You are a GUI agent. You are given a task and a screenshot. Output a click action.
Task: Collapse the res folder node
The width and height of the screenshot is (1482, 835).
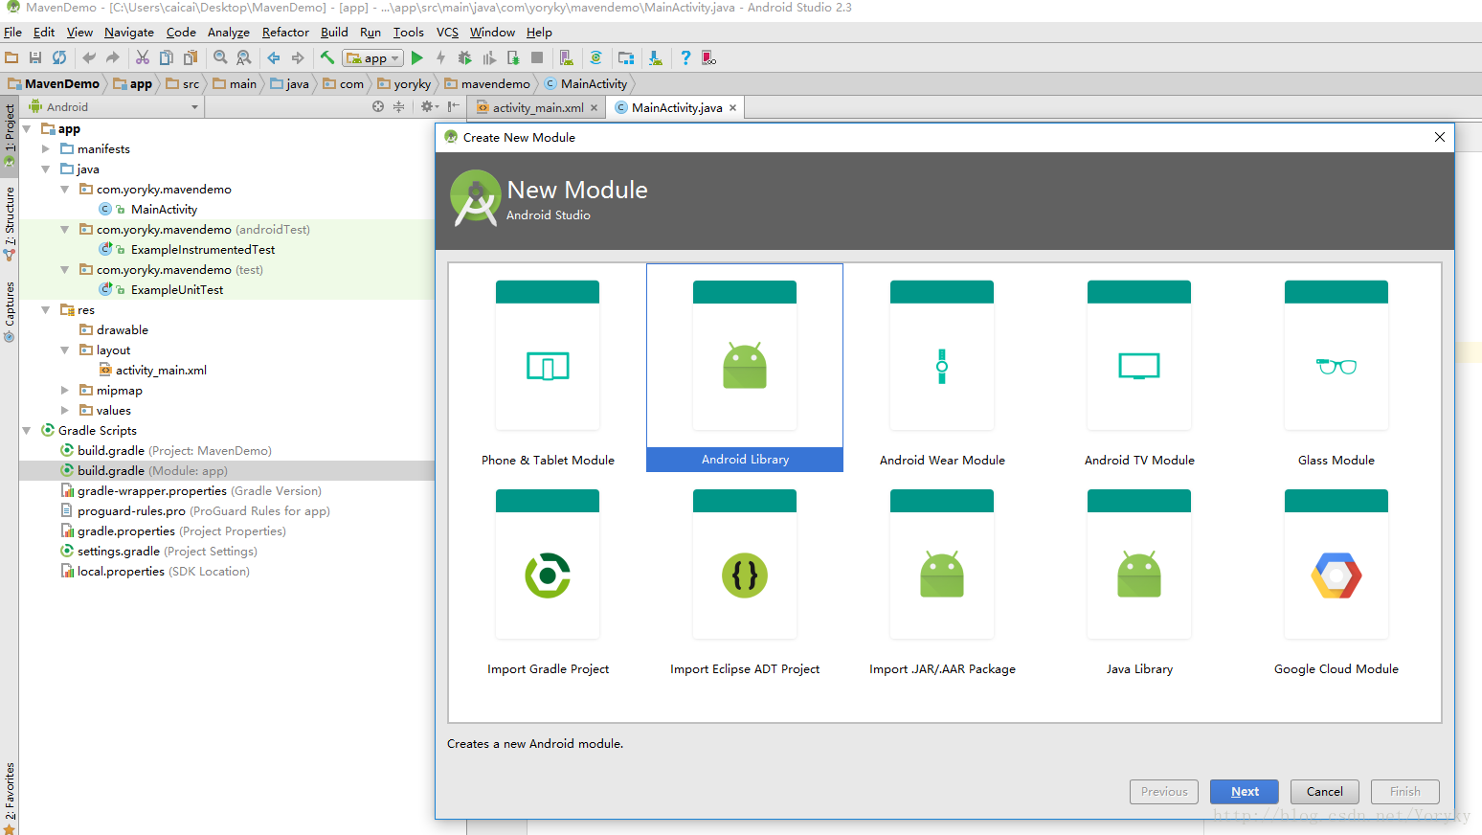(x=46, y=309)
